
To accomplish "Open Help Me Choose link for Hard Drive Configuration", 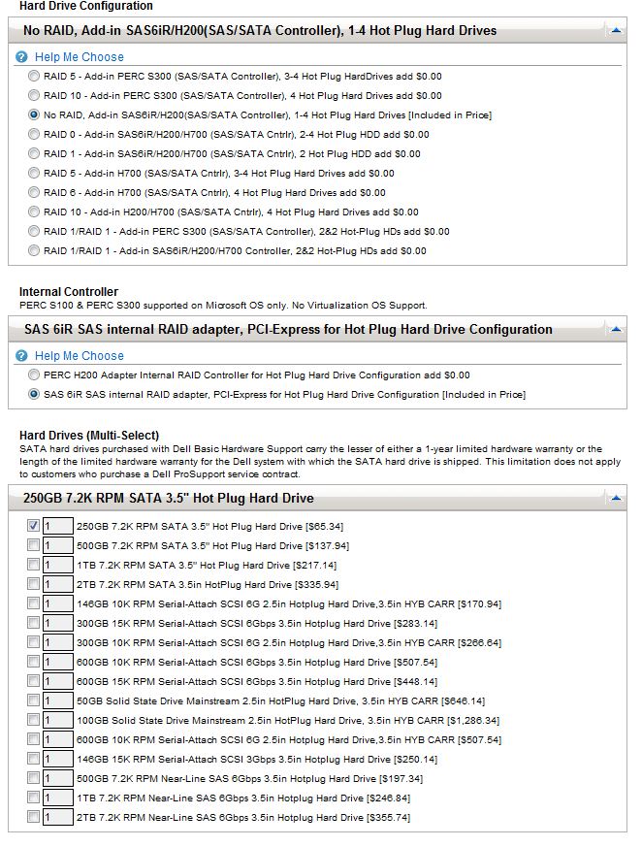I will [80, 57].
